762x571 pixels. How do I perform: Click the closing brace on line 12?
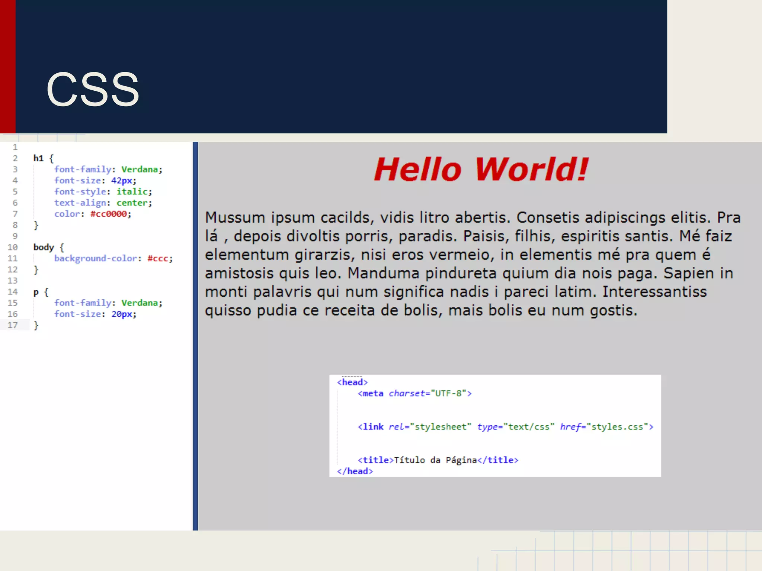tap(36, 270)
